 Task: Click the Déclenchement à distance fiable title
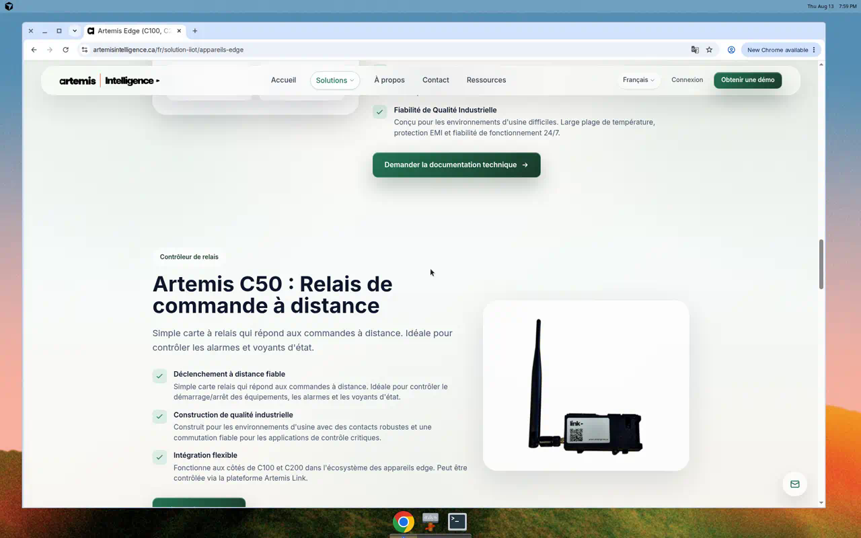229,375
